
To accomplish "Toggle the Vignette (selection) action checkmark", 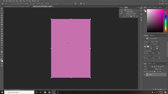I will click(x=120, y=11).
